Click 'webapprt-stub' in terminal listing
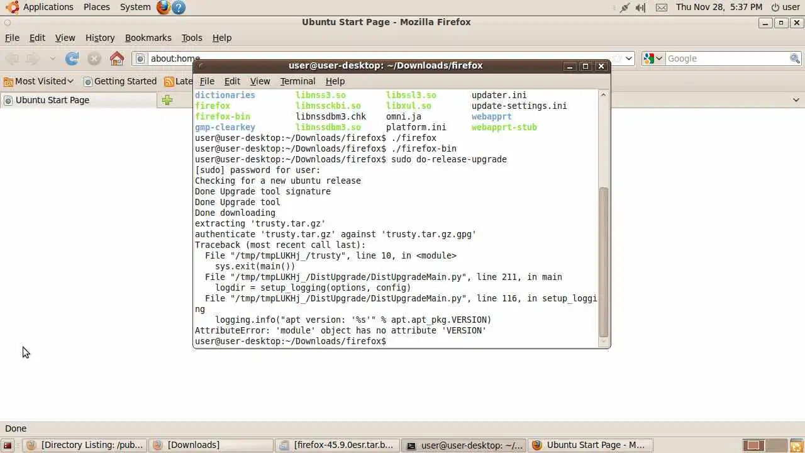Viewport: 805px width, 453px height. [504, 127]
